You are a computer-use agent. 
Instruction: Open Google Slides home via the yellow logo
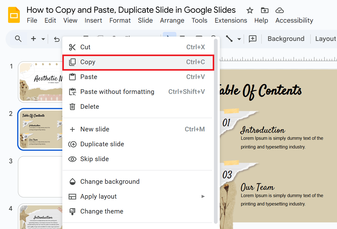pos(14,15)
